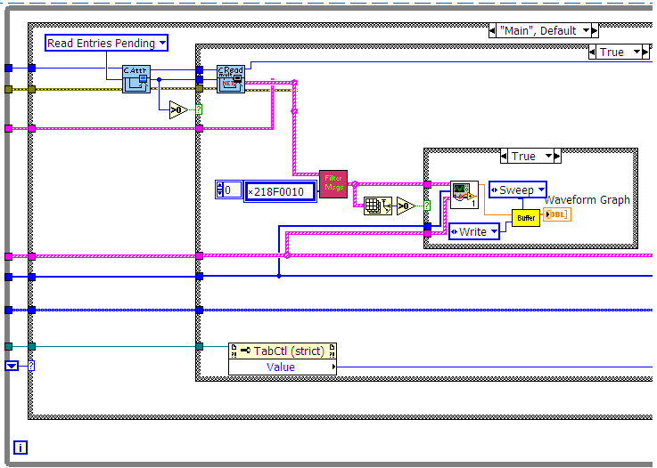Select the greater-than-zero node below CAttr
This screenshot has width=657, height=468.
pyautogui.click(x=178, y=110)
